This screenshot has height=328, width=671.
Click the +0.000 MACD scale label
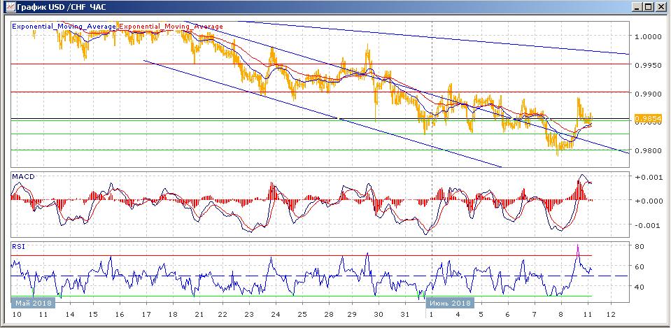[648, 201]
